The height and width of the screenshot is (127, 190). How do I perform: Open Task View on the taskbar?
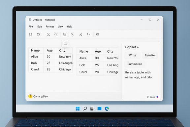(92, 109)
